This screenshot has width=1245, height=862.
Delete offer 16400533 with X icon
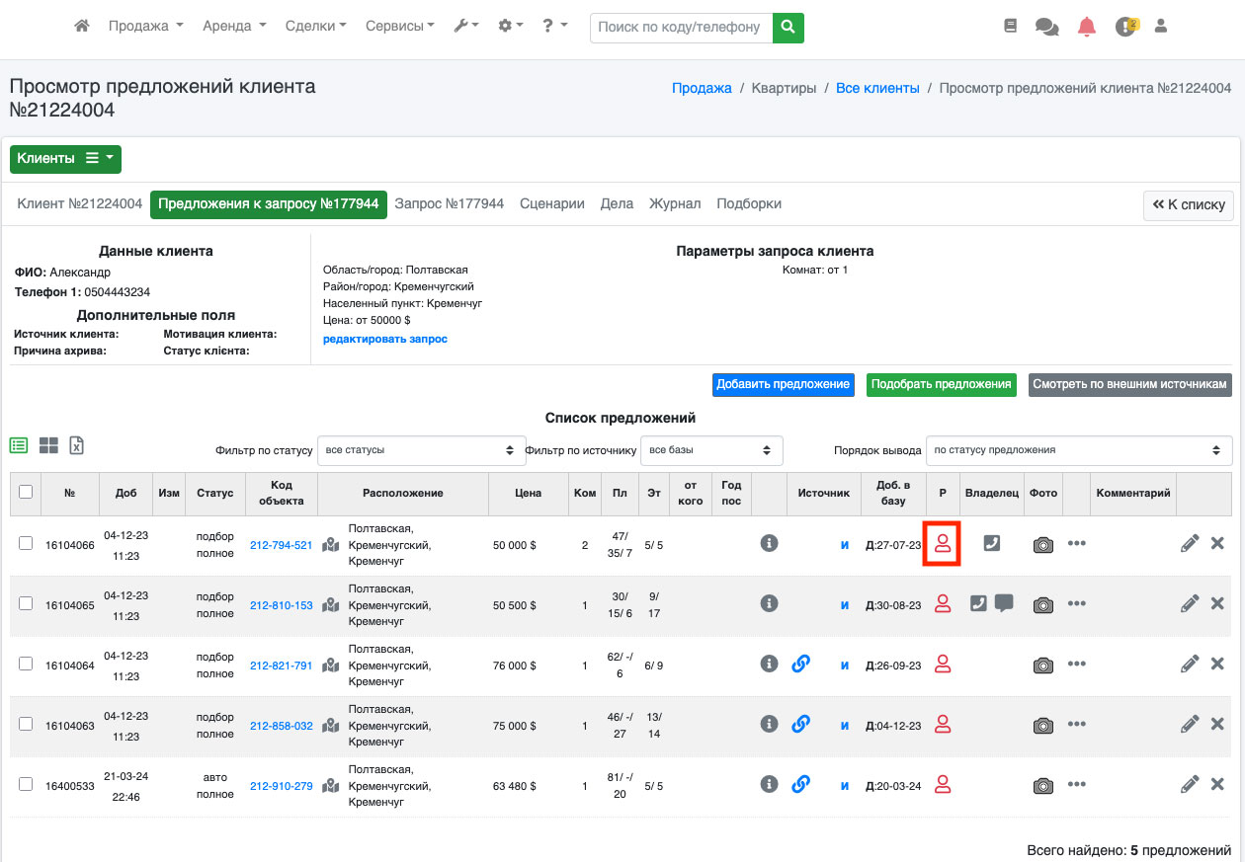coord(1217,785)
